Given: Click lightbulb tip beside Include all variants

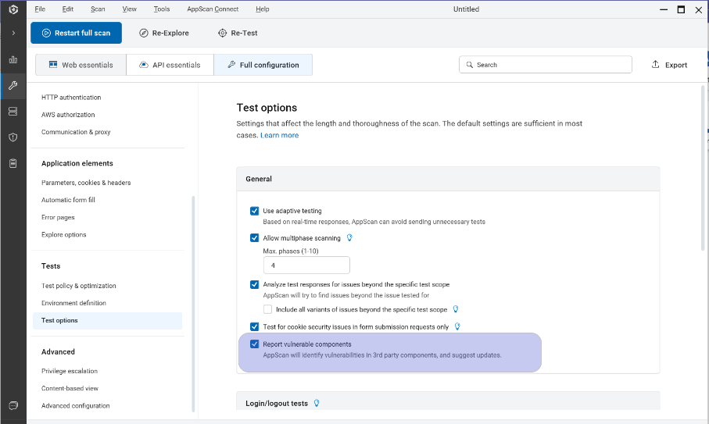Looking at the screenshot, I should pos(455,309).
